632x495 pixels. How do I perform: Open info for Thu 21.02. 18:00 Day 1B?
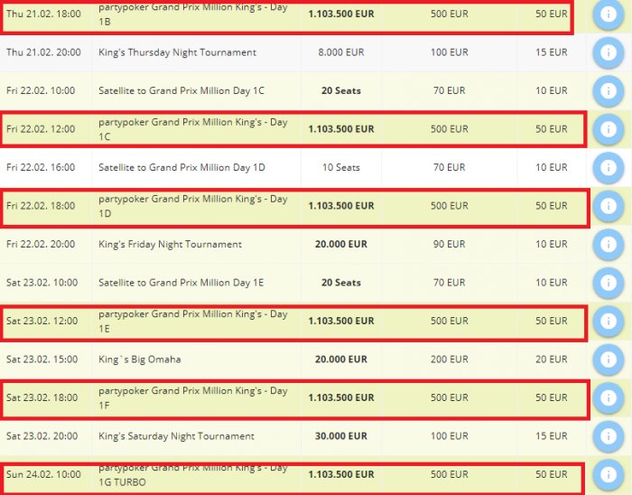[609, 14]
